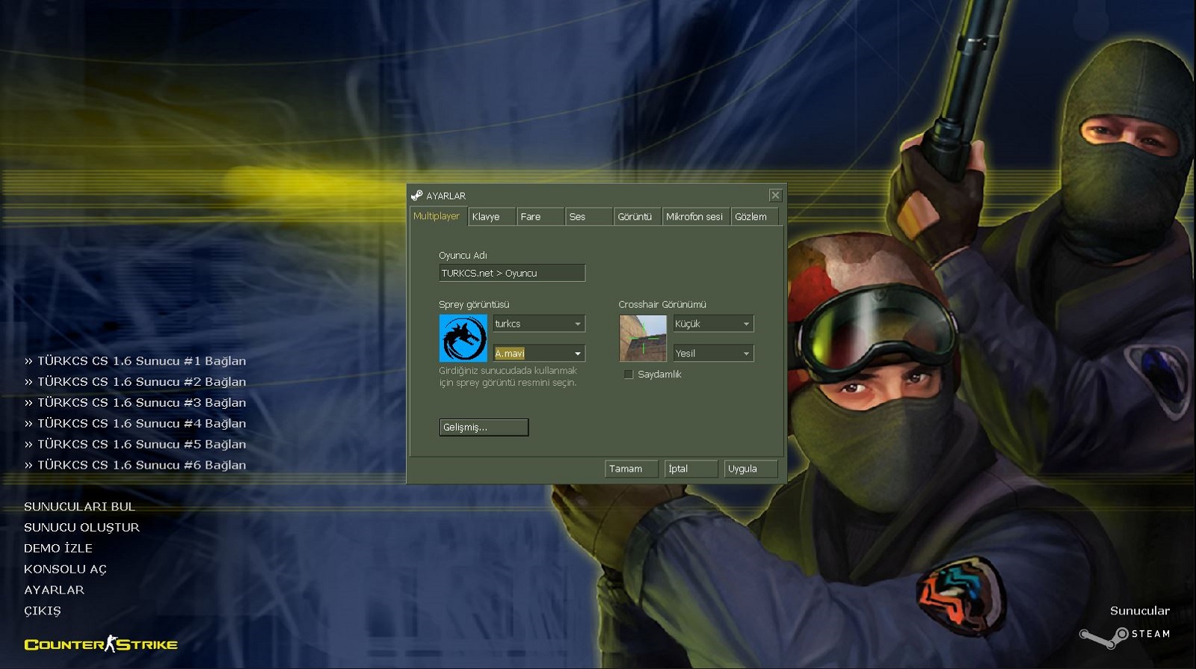Screen dimensions: 1196x669
Task: Close the AYARLAR dialog window
Action: tap(775, 195)
